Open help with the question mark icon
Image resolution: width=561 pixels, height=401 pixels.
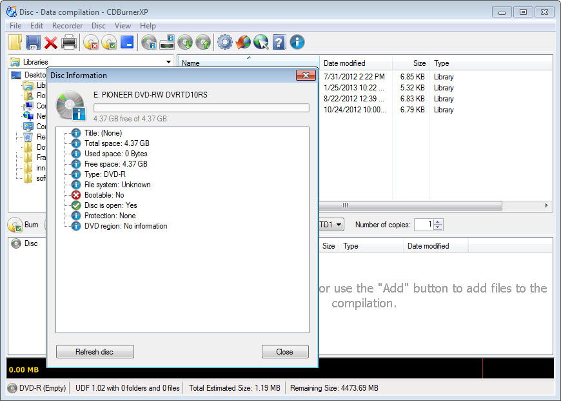click(279, 42)
